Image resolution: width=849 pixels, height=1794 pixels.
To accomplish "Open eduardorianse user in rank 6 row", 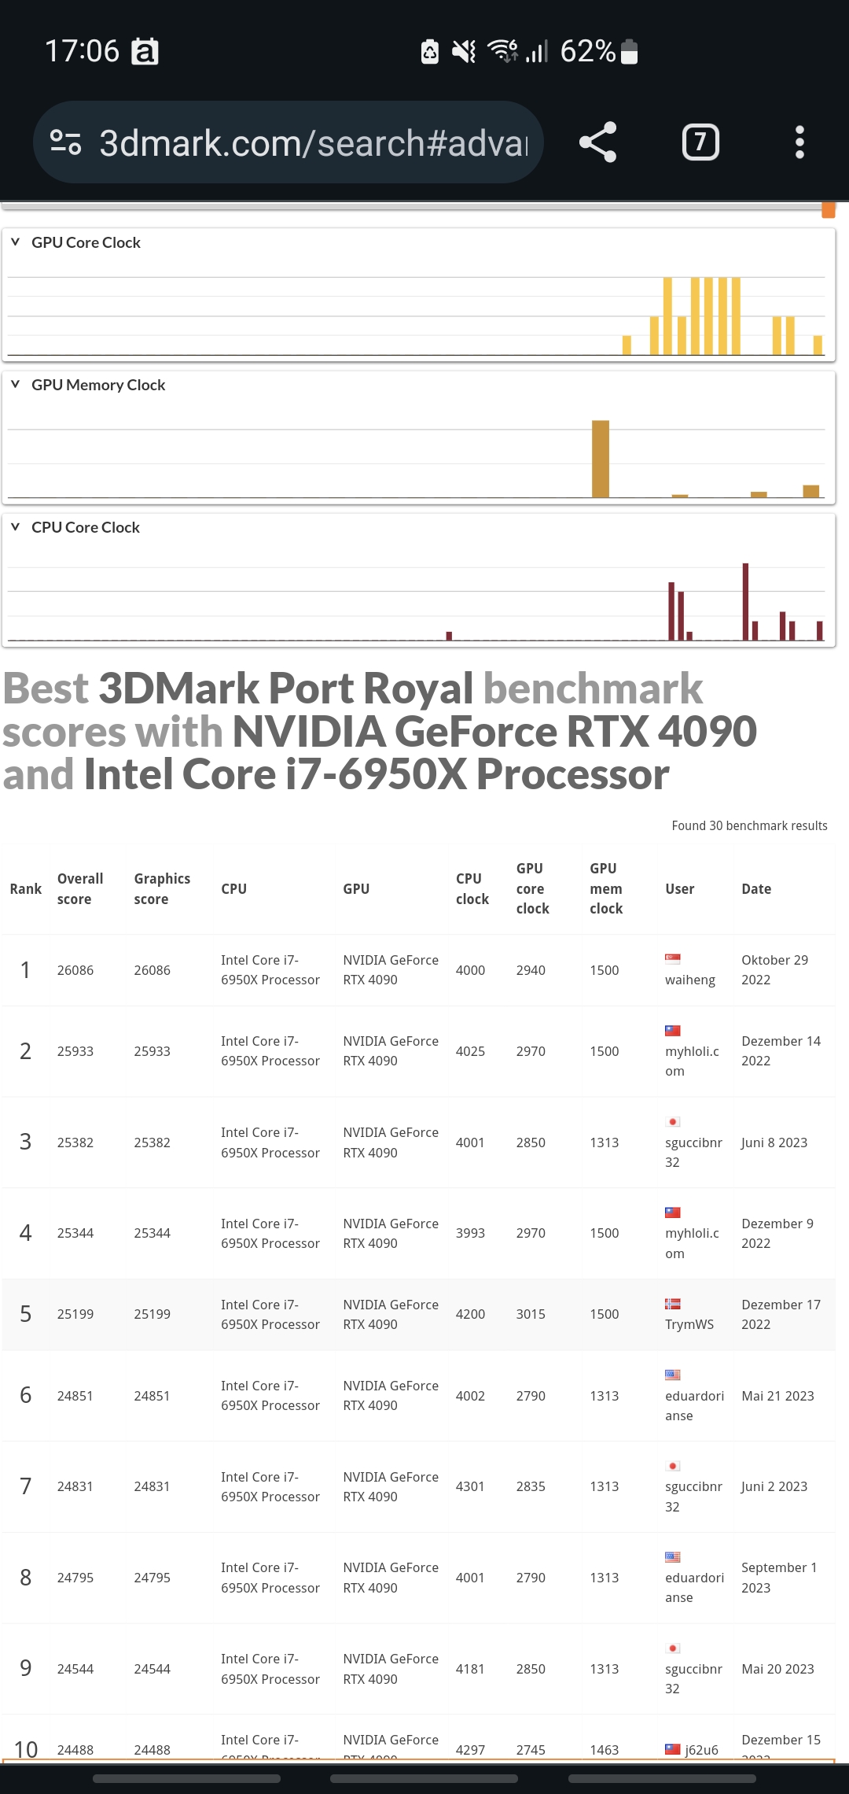I will [x=694, y=1405].
